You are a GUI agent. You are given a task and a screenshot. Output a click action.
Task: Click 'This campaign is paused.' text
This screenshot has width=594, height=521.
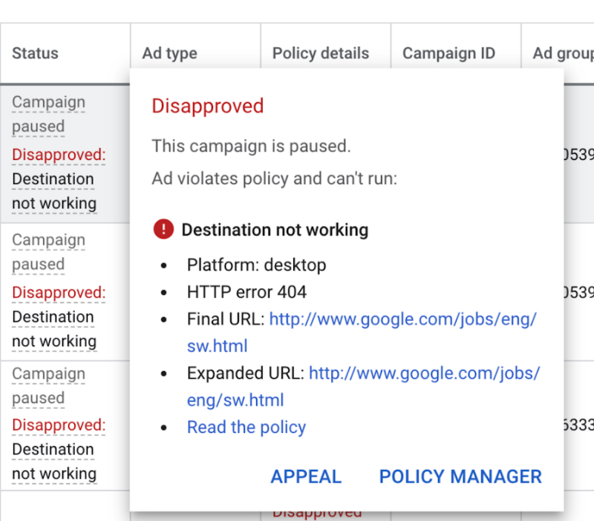point(251,146)
